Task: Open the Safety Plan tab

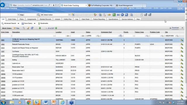Action: 67,19
